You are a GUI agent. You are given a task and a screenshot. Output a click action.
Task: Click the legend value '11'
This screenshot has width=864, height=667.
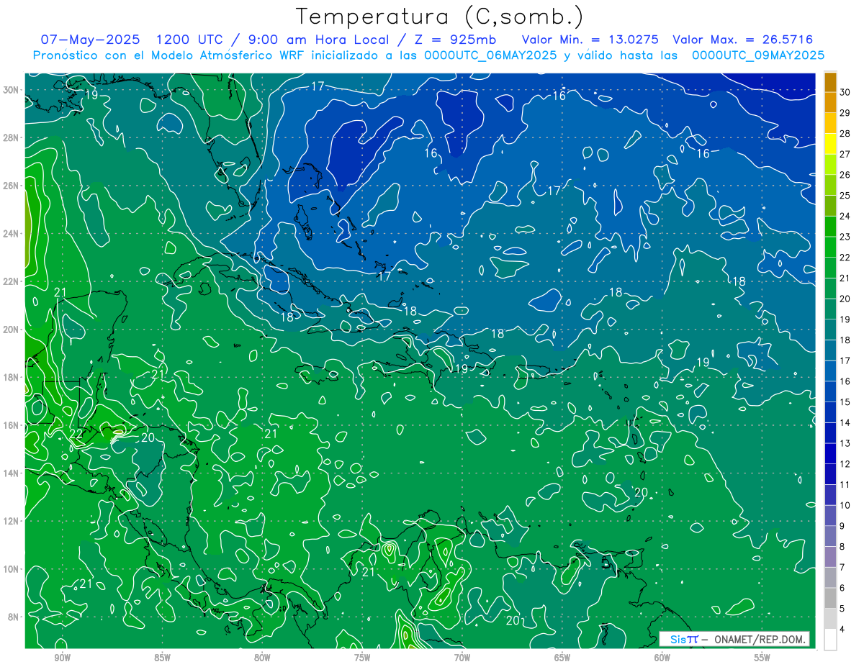(845, 484)
